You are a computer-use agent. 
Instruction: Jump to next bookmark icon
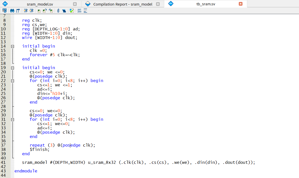45,11
